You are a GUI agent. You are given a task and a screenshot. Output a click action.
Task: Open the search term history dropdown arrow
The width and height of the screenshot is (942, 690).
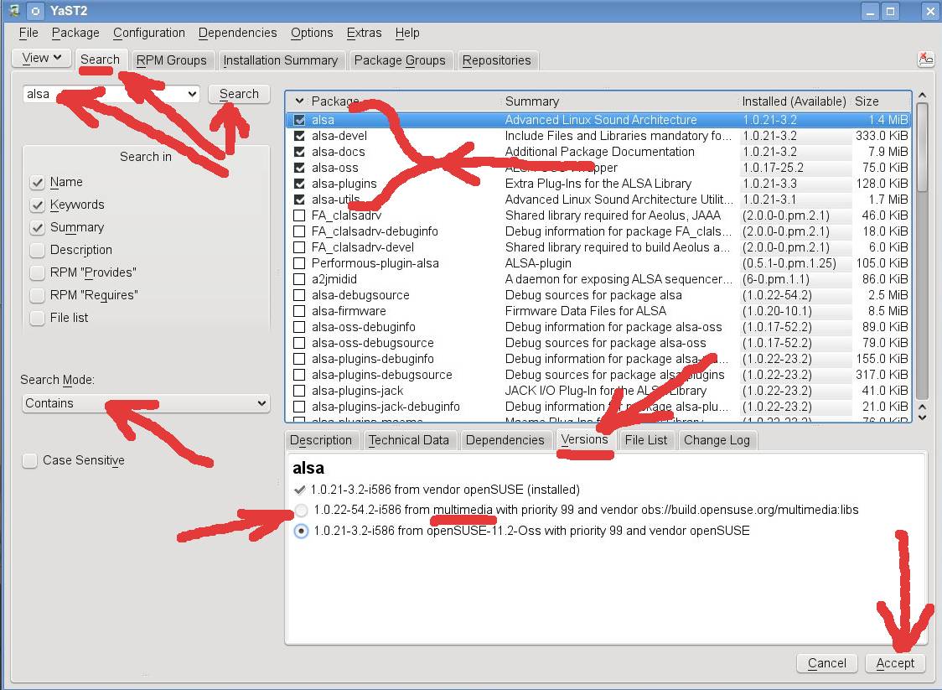[192, 94]
